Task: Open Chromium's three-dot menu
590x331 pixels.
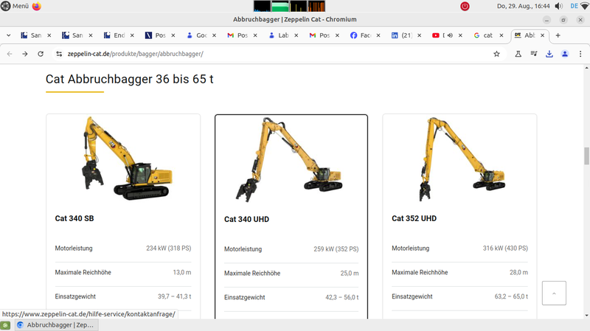Action: (x=580, y=54)
